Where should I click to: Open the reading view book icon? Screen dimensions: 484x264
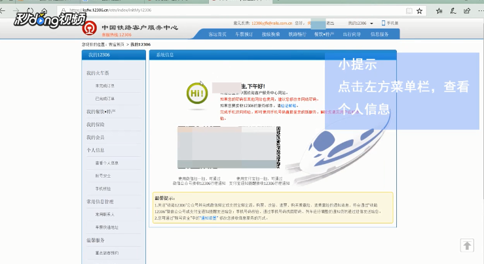click(x=409, y=11)
